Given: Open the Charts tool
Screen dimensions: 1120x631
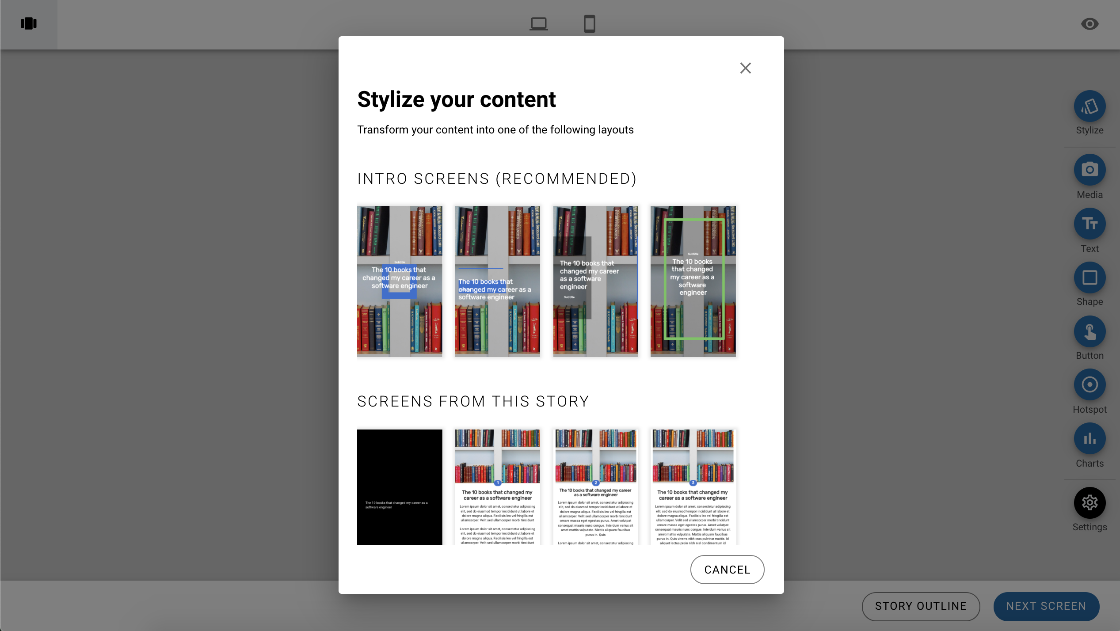Looking at the screenshot, I should tap(1089, 439).
